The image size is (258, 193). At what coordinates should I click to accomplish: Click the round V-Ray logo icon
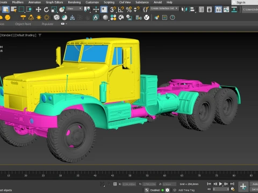147,18
